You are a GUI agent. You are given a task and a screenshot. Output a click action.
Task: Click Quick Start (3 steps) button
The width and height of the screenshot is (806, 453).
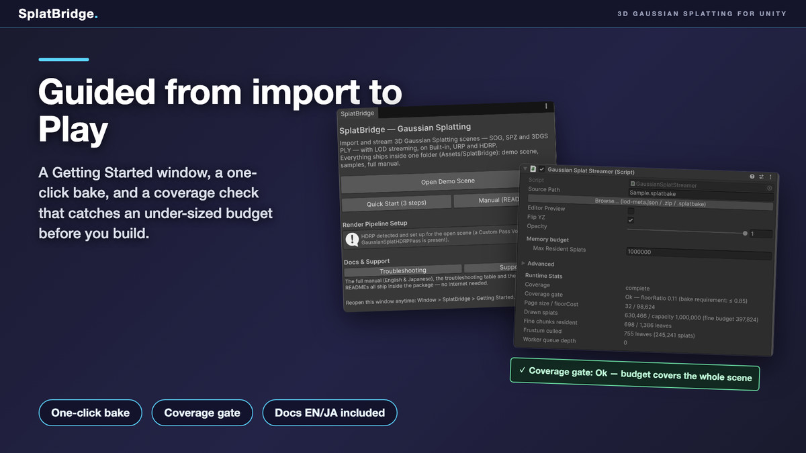396,203
